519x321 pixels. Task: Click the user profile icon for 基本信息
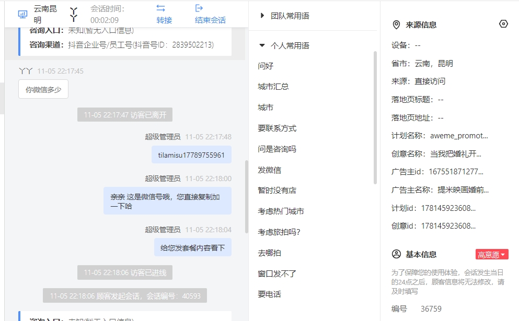click(396, 254)
